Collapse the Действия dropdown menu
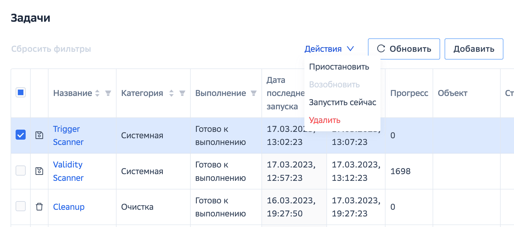This screenshot has width=514, height=227. coord(329,49)
